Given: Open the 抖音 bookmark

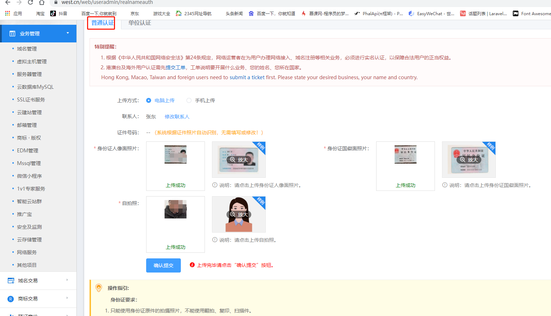Looking at the screenshot, I should tap(59, 13).
